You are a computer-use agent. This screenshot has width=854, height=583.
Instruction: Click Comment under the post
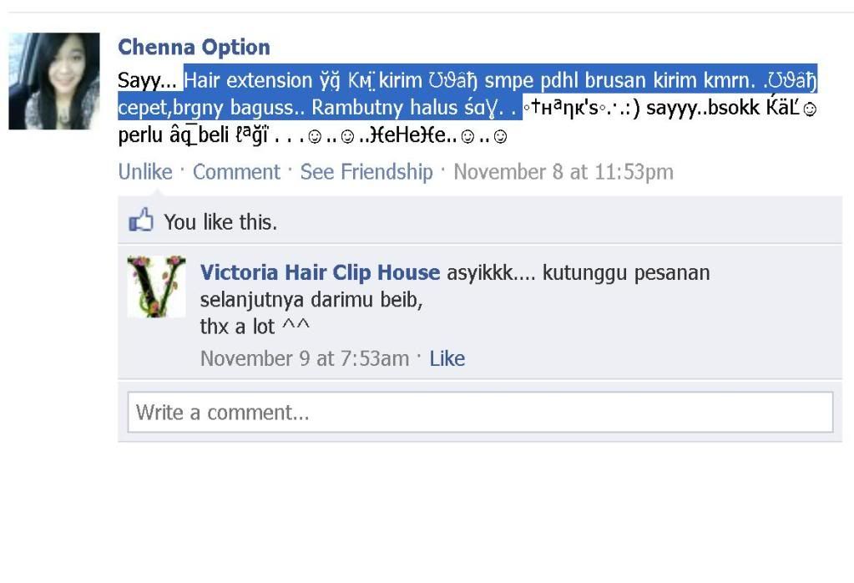click(x=236, y=171)
